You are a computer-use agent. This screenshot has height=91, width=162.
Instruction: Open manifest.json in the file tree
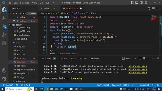point(24,35)
